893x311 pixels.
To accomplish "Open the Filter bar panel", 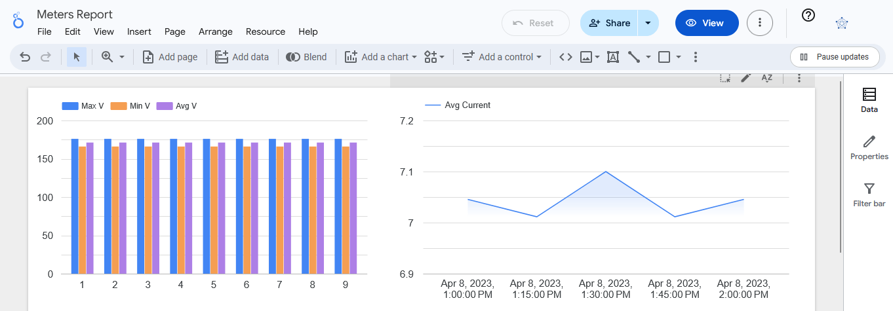I will (x=869, y=194).
